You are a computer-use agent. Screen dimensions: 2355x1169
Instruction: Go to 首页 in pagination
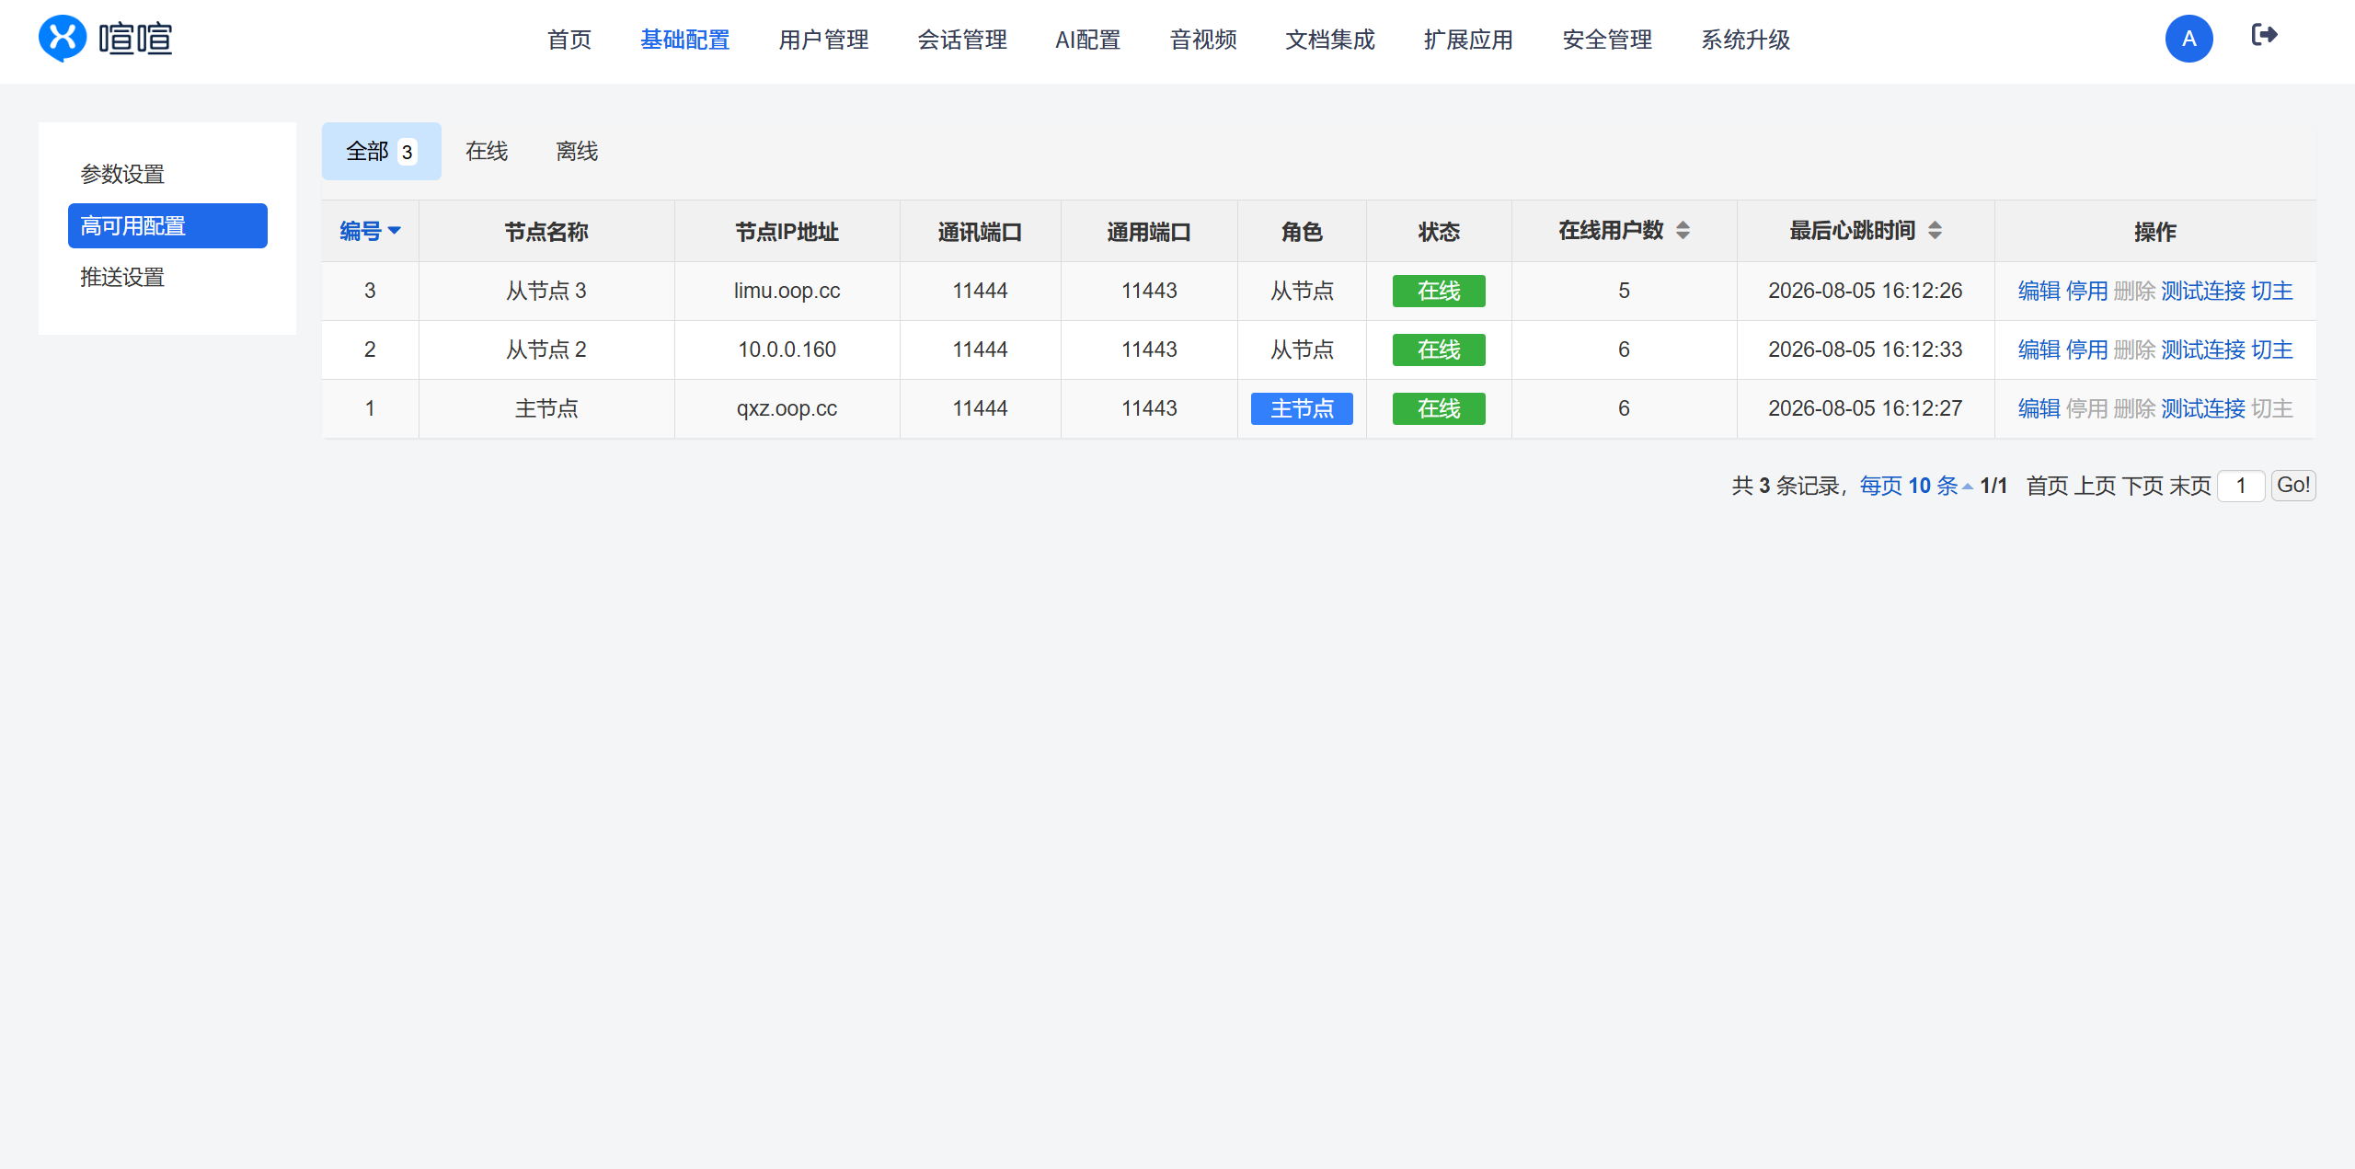2047,486
